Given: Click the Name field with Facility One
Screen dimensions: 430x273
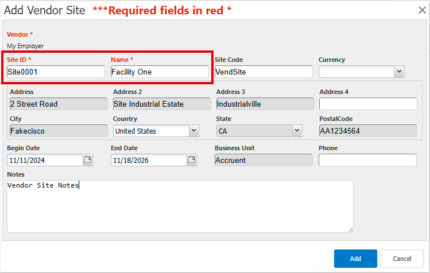Looking at the screenshot, I should click(x=160, y=72).
